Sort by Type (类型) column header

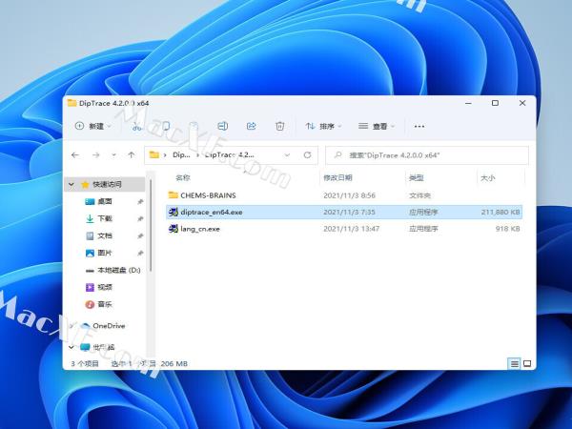(x=417, y=177)
